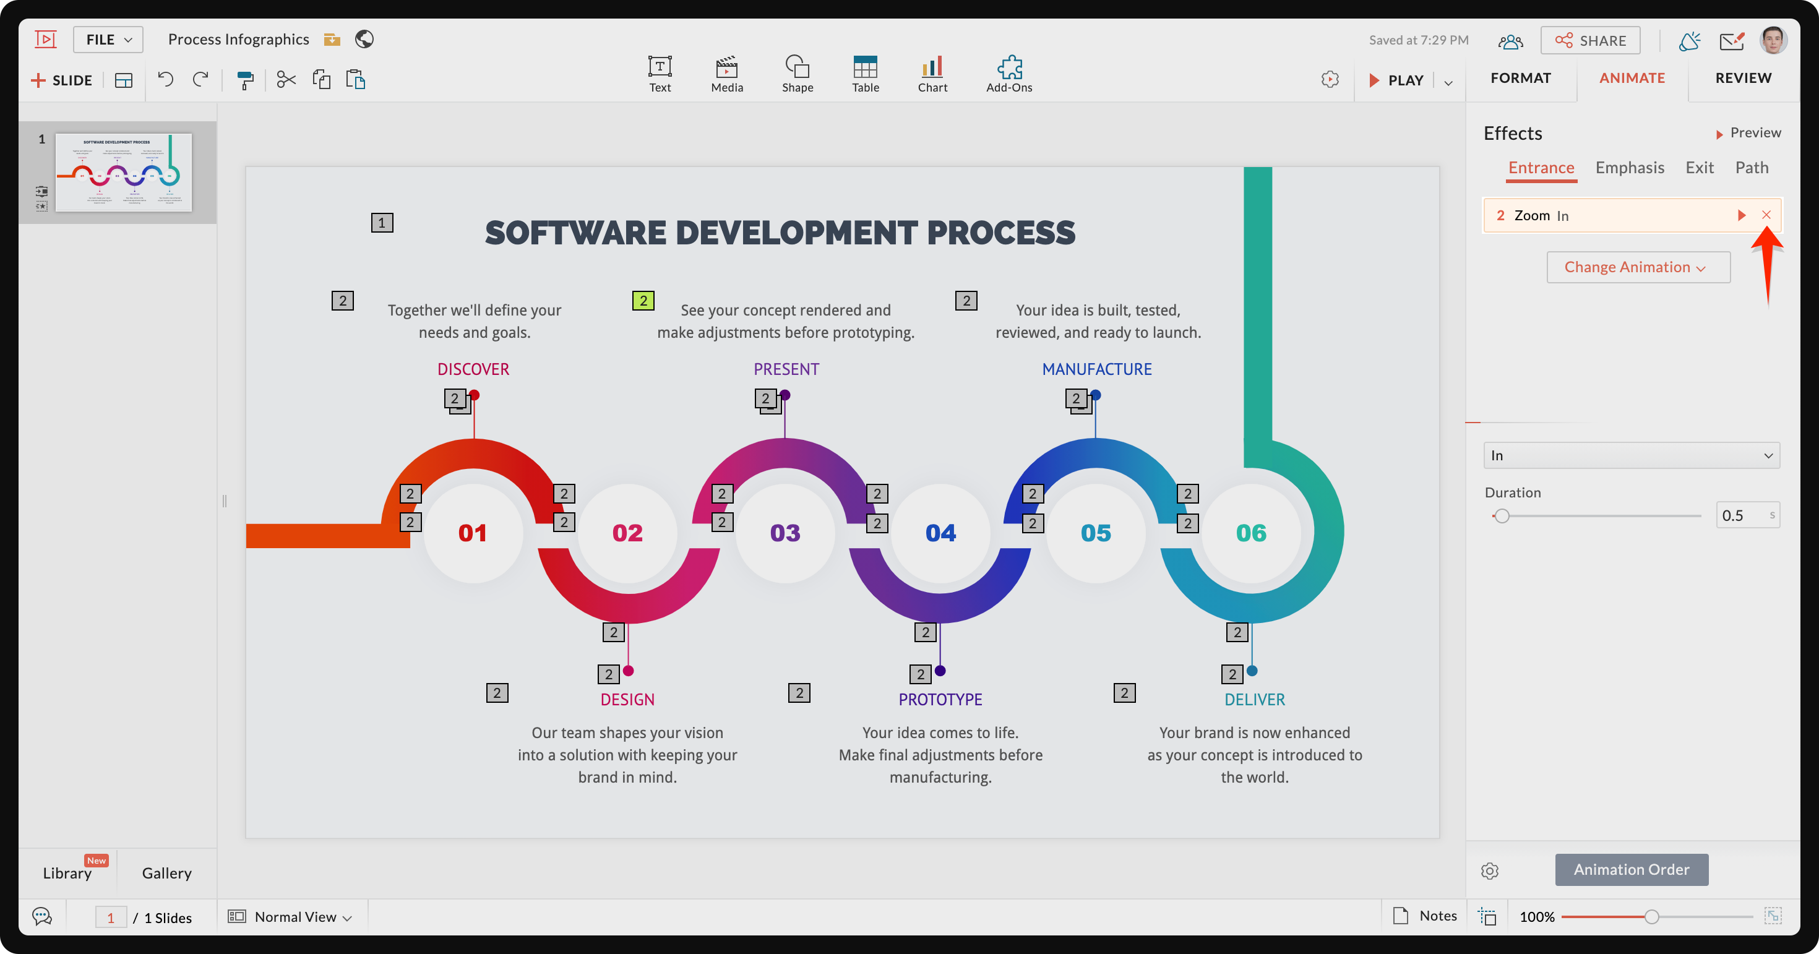Click the Animation Order button
This screenshot has width=1819, height=954.
[1632, 869]
